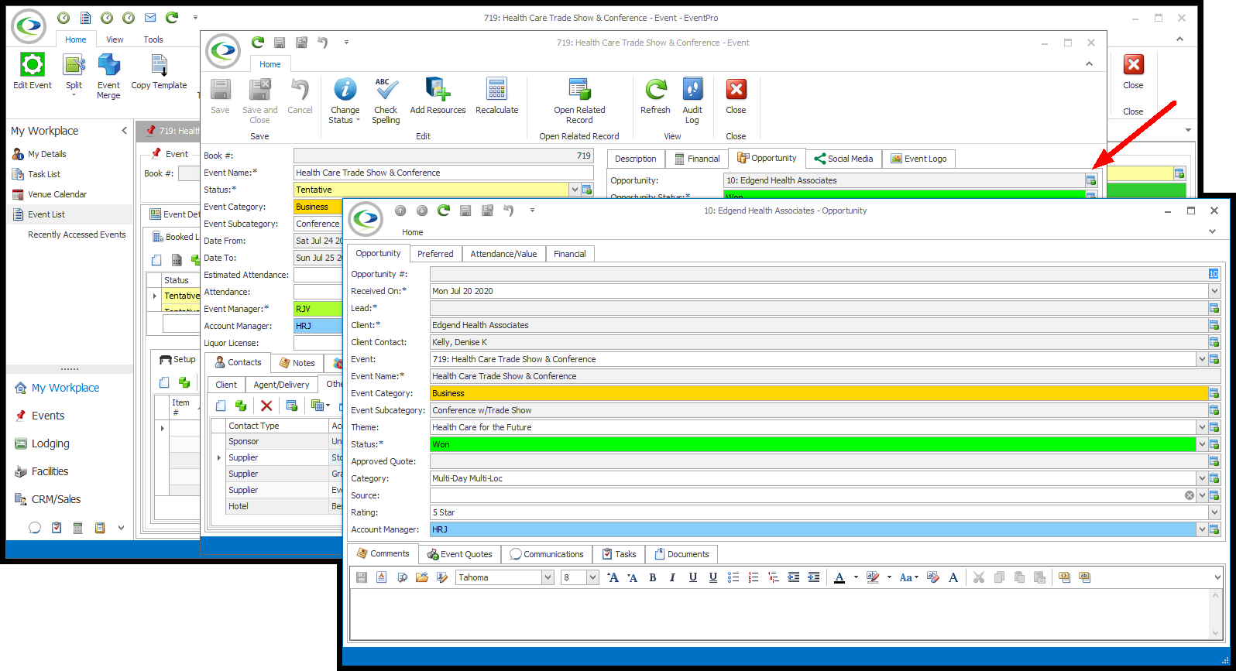
Task: Switch to the Preferred tab in Opportunity window
Action: click(435, 254)
